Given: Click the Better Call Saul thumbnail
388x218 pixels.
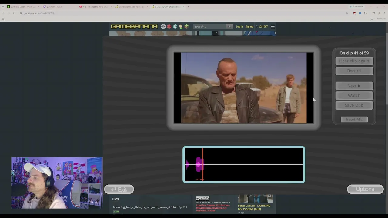Looking at the screenshot, I should pos(255,199).
